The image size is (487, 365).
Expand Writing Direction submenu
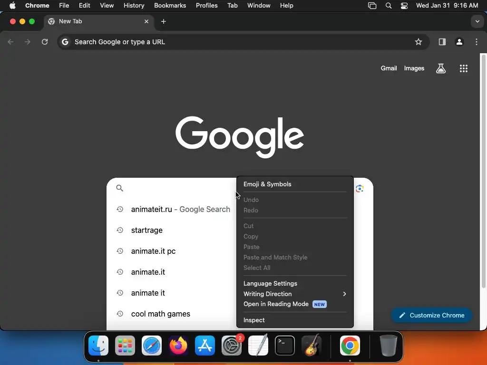coord(295,294)
